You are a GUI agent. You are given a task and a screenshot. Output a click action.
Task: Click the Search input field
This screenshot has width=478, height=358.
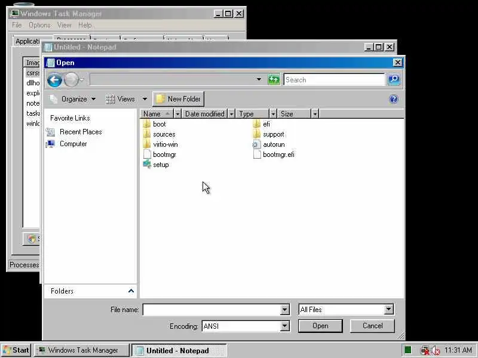click(x=335, y=80)
